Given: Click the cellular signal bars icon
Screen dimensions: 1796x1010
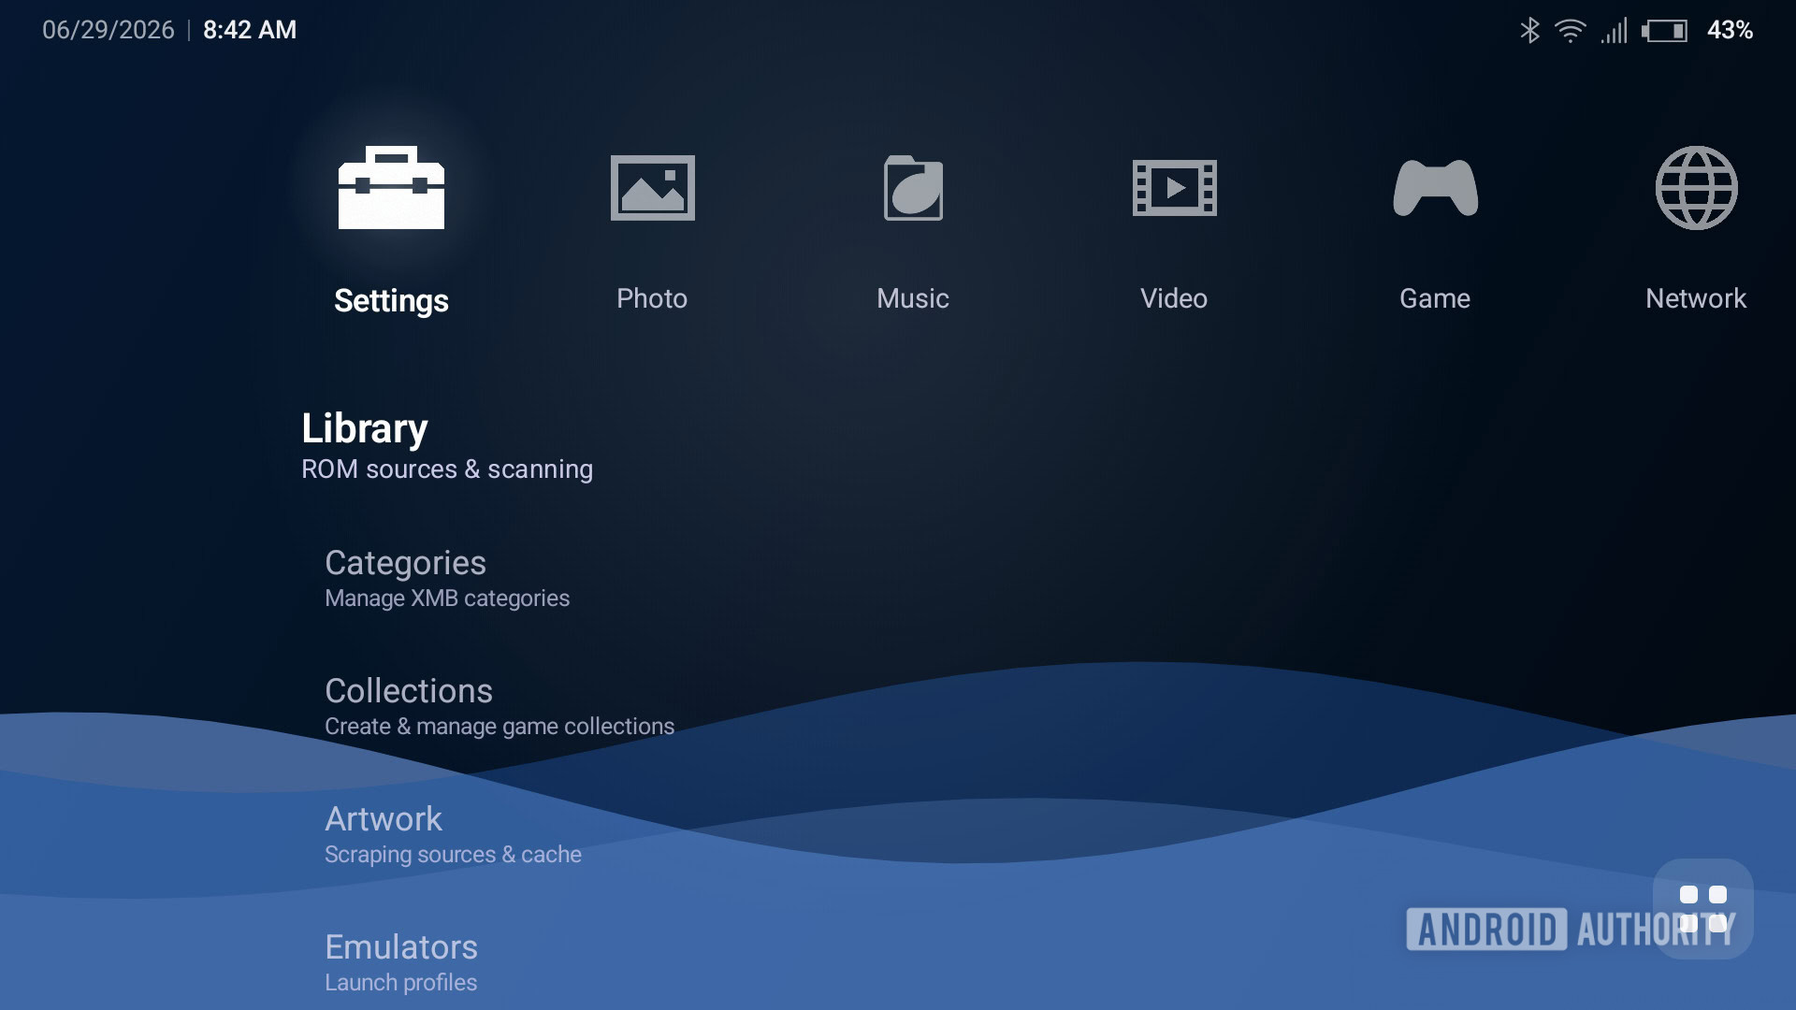Looking at the screenshot, I should coord(1615,31).
